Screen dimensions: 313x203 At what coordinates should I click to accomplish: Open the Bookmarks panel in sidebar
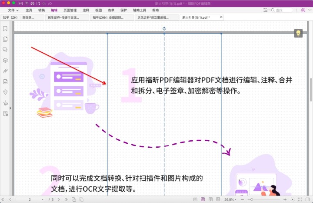(x=6, y=29)
